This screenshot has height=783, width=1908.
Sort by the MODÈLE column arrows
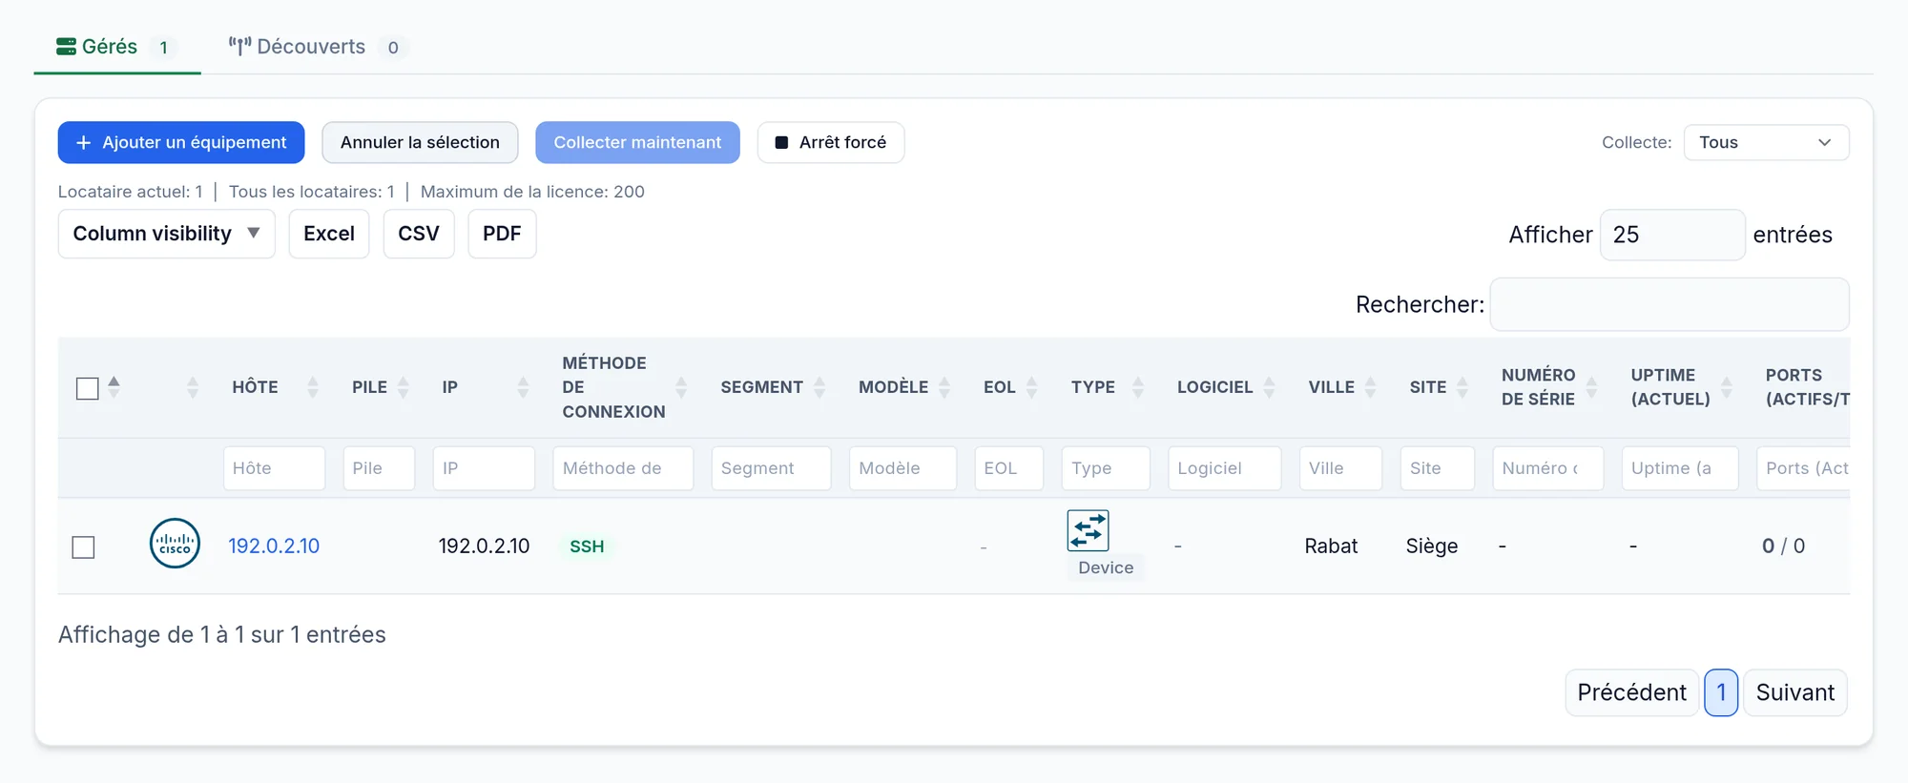tap(944, 387)
